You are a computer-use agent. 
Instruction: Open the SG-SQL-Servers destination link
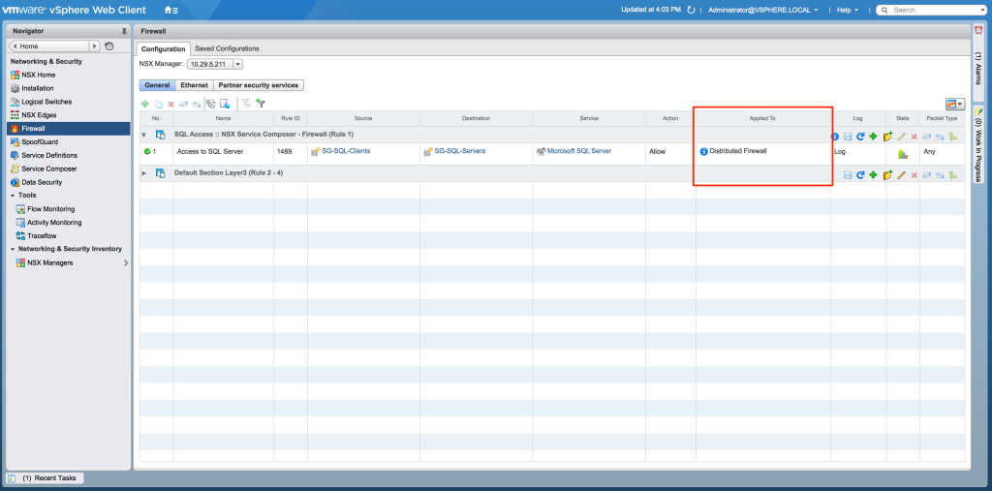point(460,151)
